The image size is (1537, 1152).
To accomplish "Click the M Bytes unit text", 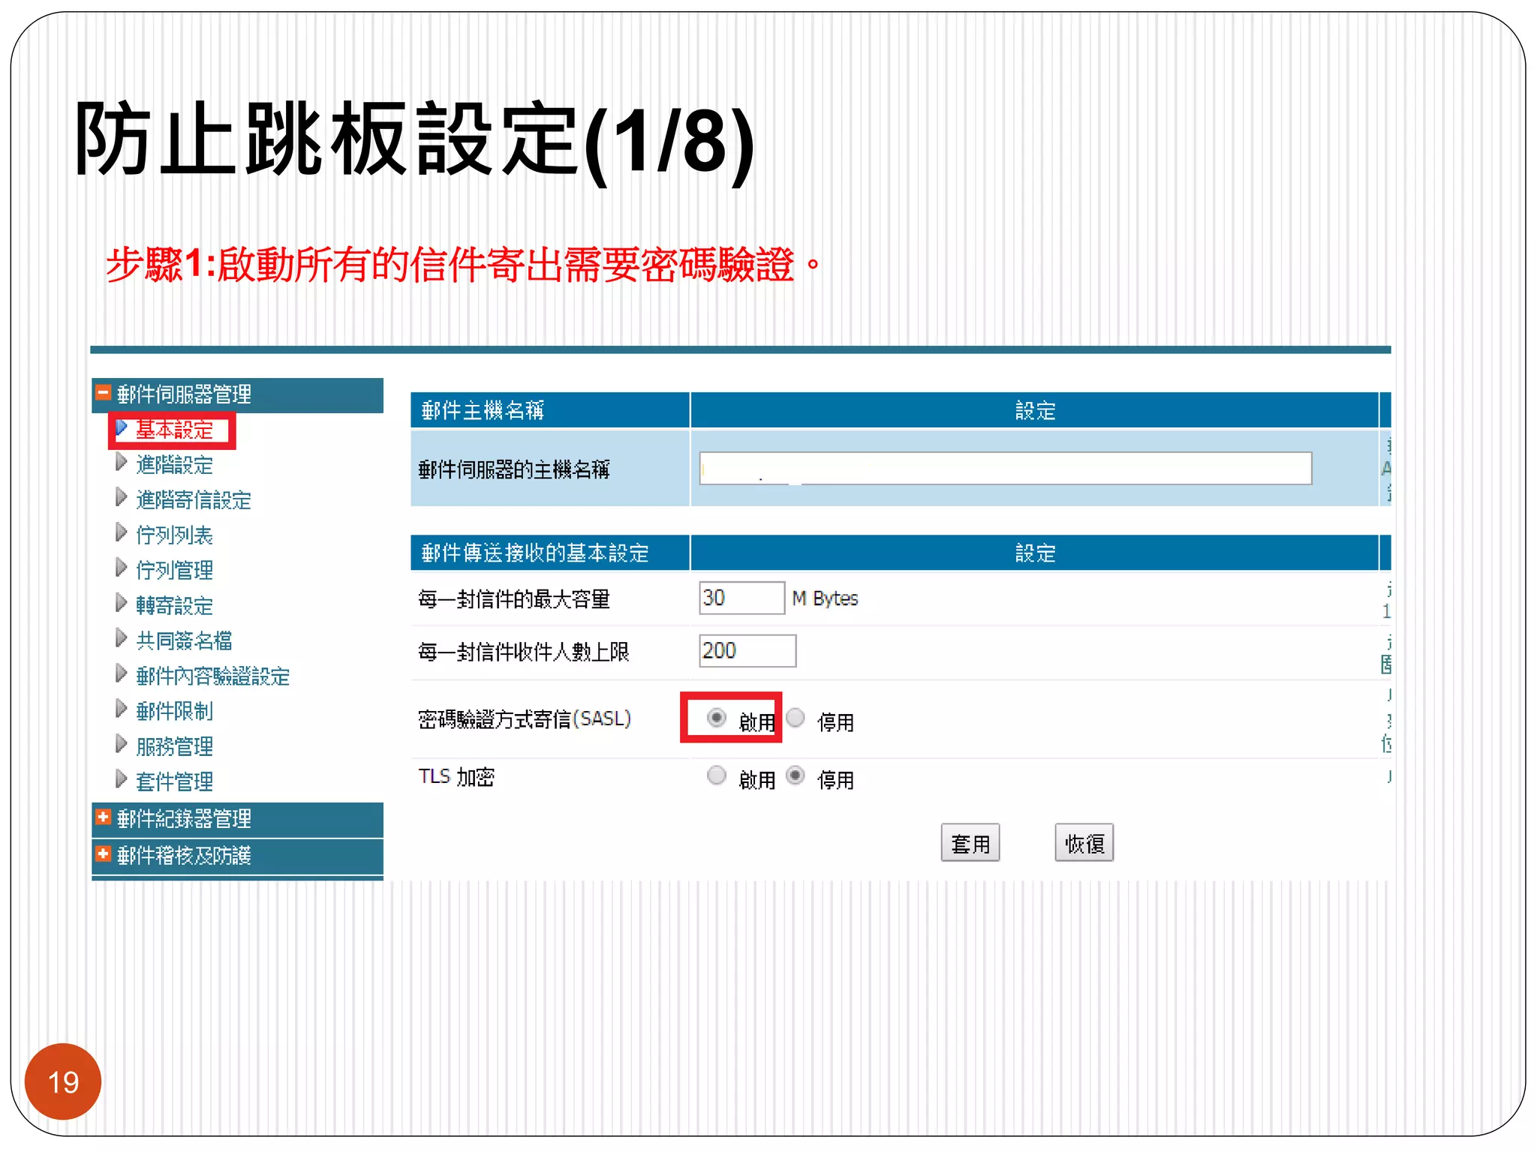I will tap(825, 598).
